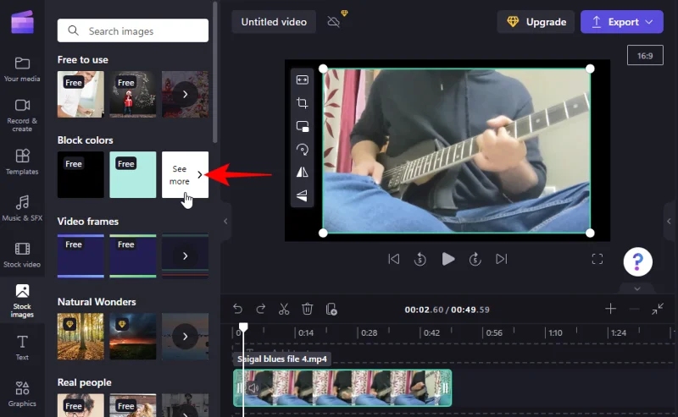This screenshot has height=417, width=678.
Task: Select the Saigal blues video clip
Action: (x=342, y=387)
